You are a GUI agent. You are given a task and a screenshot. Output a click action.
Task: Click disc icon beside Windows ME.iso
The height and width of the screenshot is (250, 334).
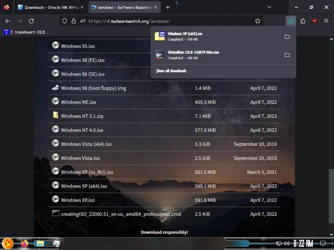(55, 101)
